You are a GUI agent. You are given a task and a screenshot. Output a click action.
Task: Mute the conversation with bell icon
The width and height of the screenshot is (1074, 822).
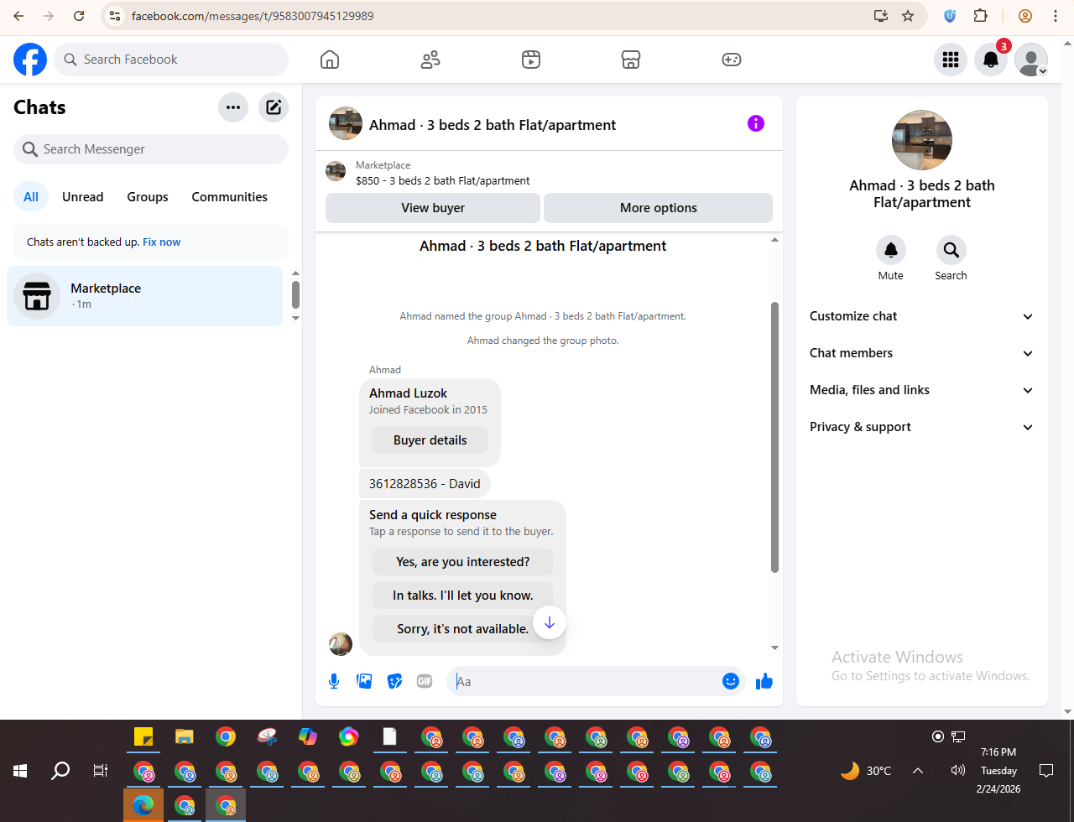coord(891,250)
